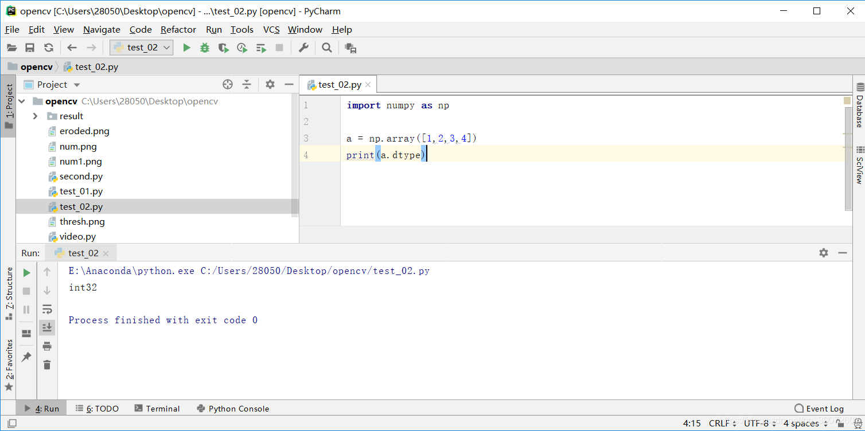The height and width of the screenshot is (431, 865).
Task: Toggle tool window bars bottom-left icon
Action: tap(11, 424)
